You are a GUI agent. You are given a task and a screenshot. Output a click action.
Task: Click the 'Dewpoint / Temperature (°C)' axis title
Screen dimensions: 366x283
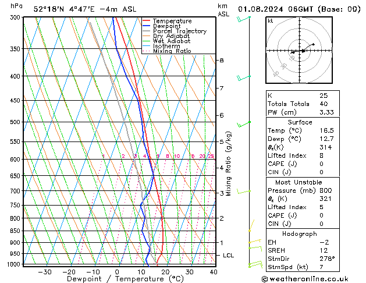(125, 279)
